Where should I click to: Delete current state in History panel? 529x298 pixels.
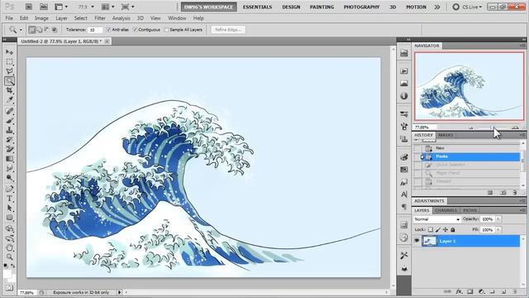coord(515,193)
